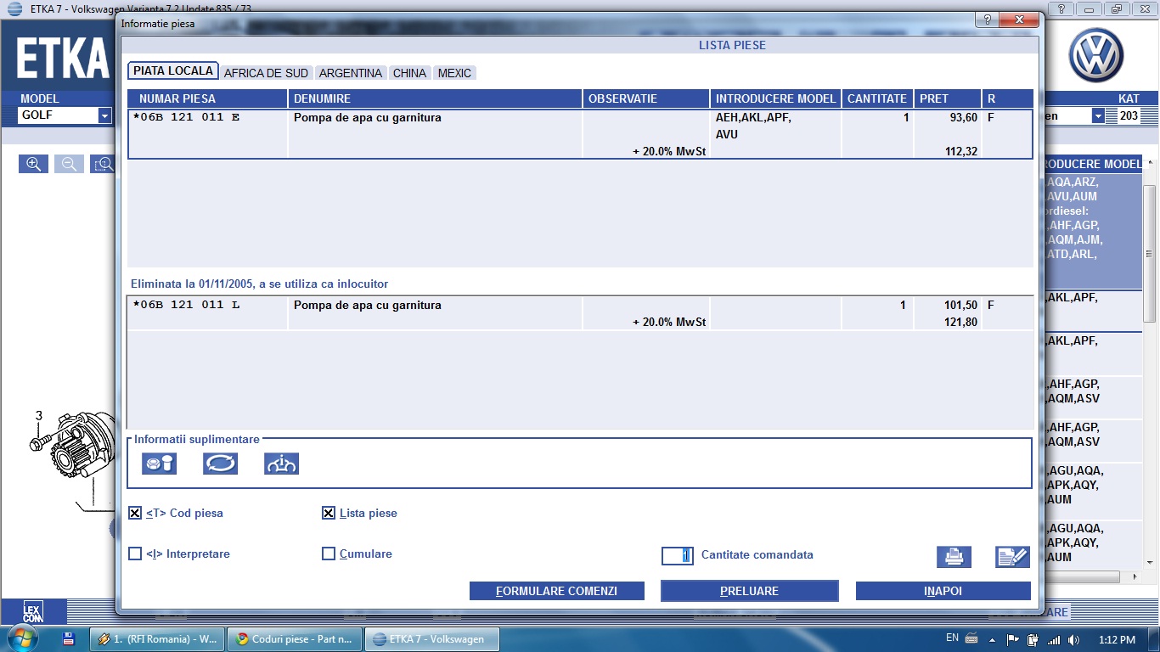Screen dimensions: 1160x652
Task: Switch to ARGENTINA tab
Action: coord(351,73)
